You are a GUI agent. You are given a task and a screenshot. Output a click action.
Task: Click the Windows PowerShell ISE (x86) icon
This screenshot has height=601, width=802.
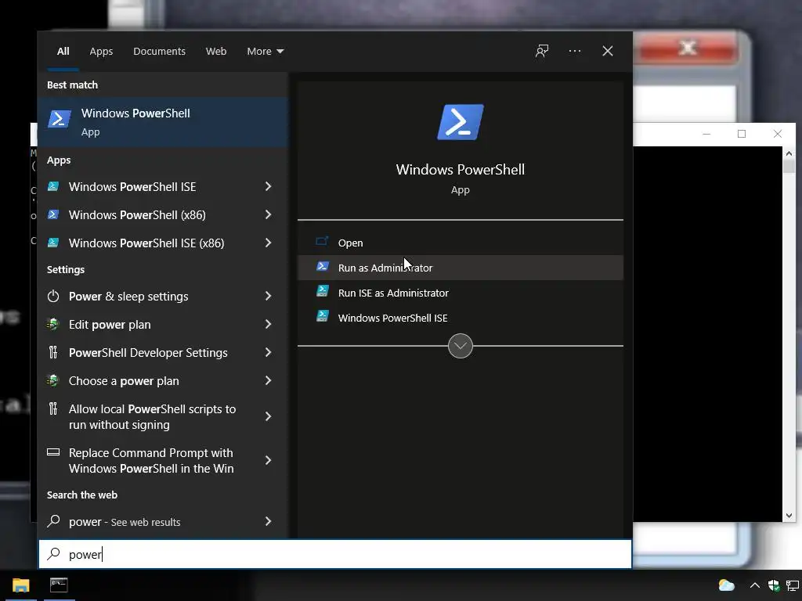point(53,243)
